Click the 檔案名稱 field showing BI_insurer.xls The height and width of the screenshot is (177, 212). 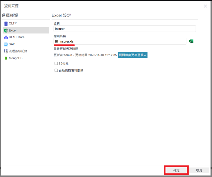[120, 41]
